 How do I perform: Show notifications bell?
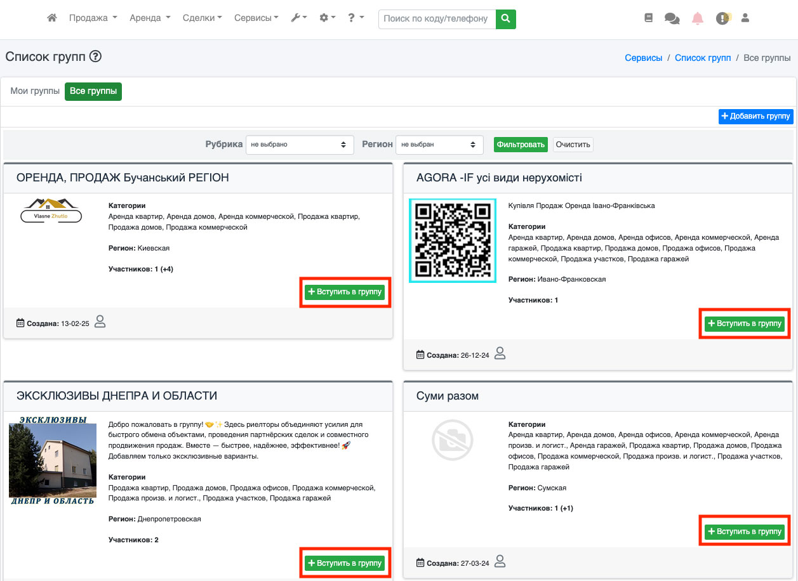click(x=698, y=18)
